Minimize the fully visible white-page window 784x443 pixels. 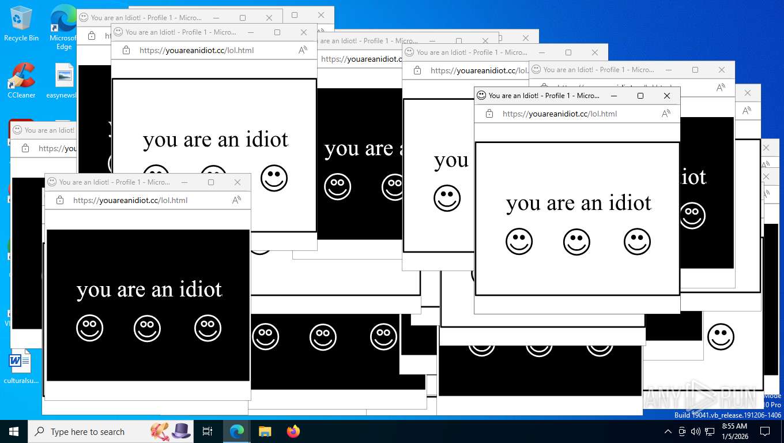point(614,96)
